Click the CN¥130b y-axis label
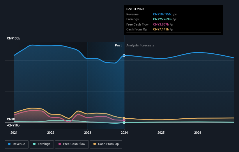 [13, 38]
